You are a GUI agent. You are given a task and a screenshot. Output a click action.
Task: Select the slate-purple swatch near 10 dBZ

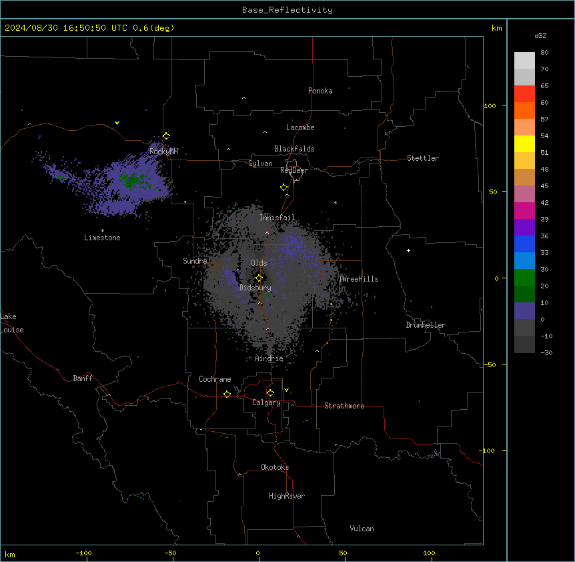524,311
